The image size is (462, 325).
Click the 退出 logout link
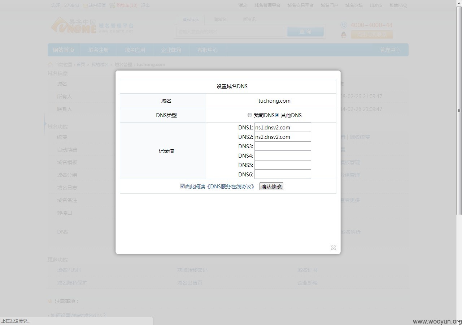coord(145,5)
